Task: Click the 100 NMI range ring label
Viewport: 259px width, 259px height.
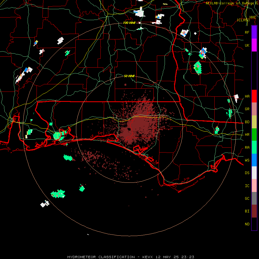Action: 129,23
